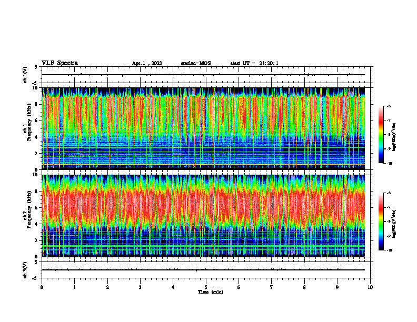The height and width of the screenshot is (322, 417).
Task: Click the ch.3(V) waveform strip plot
Action: click(207, 270)
